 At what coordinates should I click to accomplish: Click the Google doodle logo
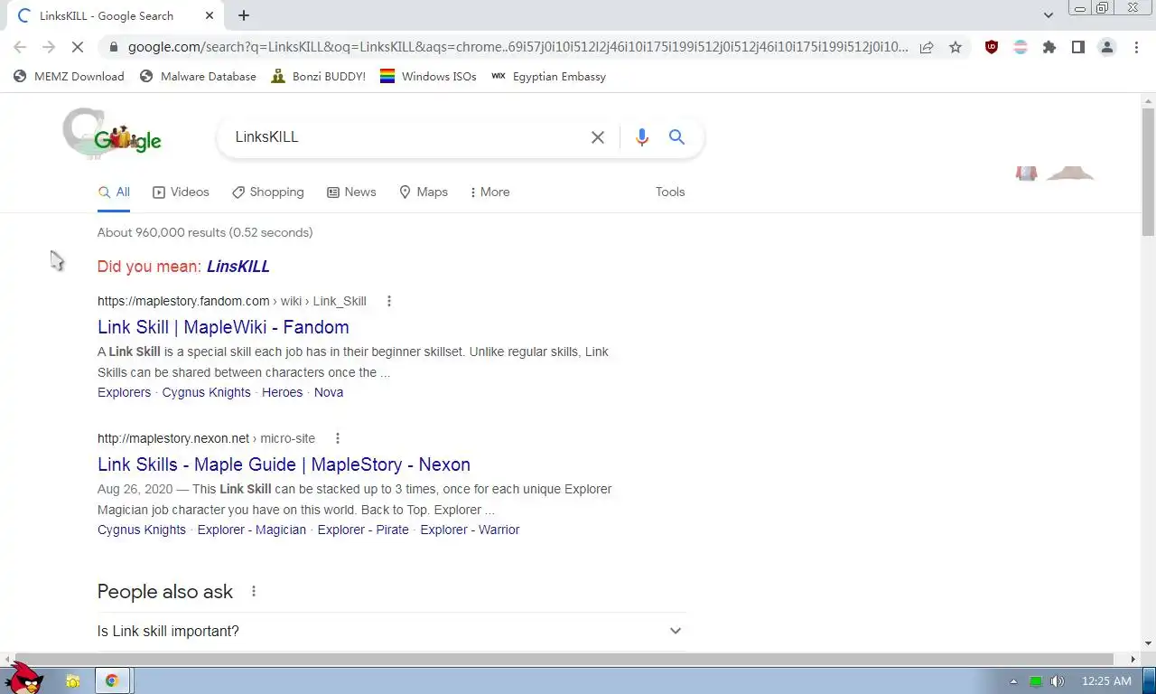[112, 135]
